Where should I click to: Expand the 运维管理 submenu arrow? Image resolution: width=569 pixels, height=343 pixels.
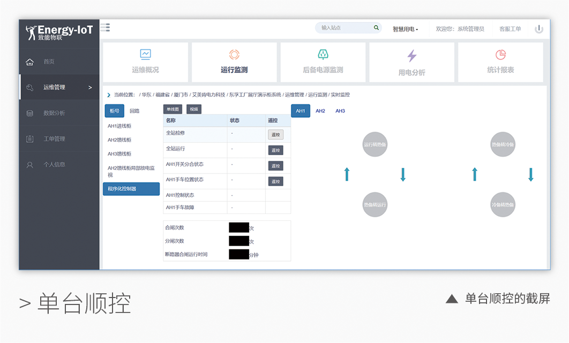(90, 87)
